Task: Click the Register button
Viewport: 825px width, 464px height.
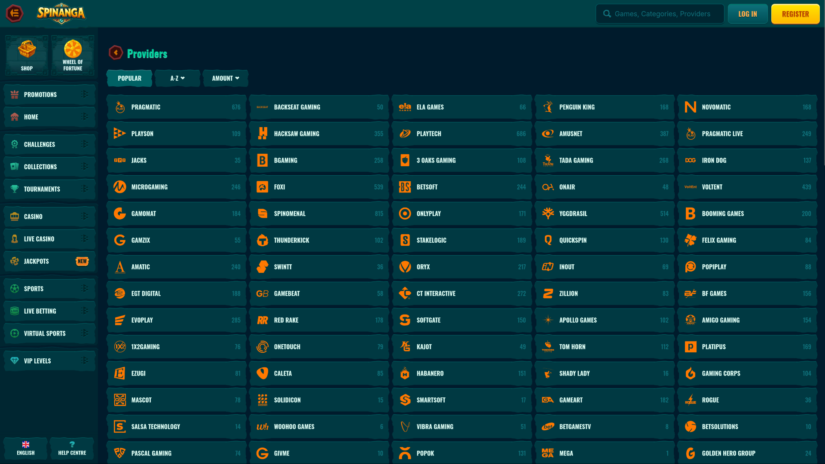Action: 795,14
